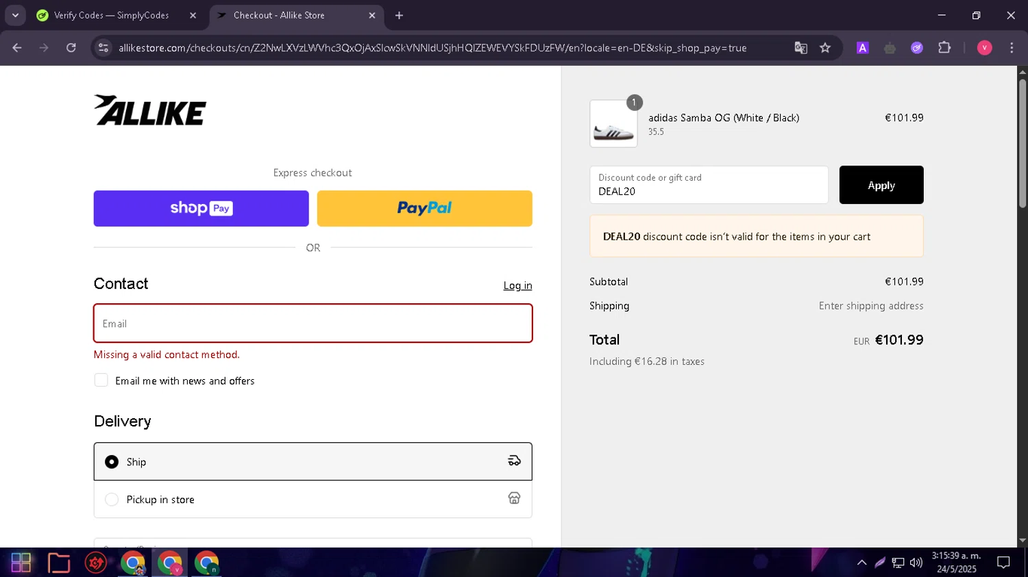Click the page vertical scrollbar

click(1023, 144)
